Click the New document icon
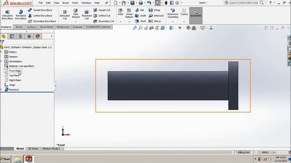 115,3
